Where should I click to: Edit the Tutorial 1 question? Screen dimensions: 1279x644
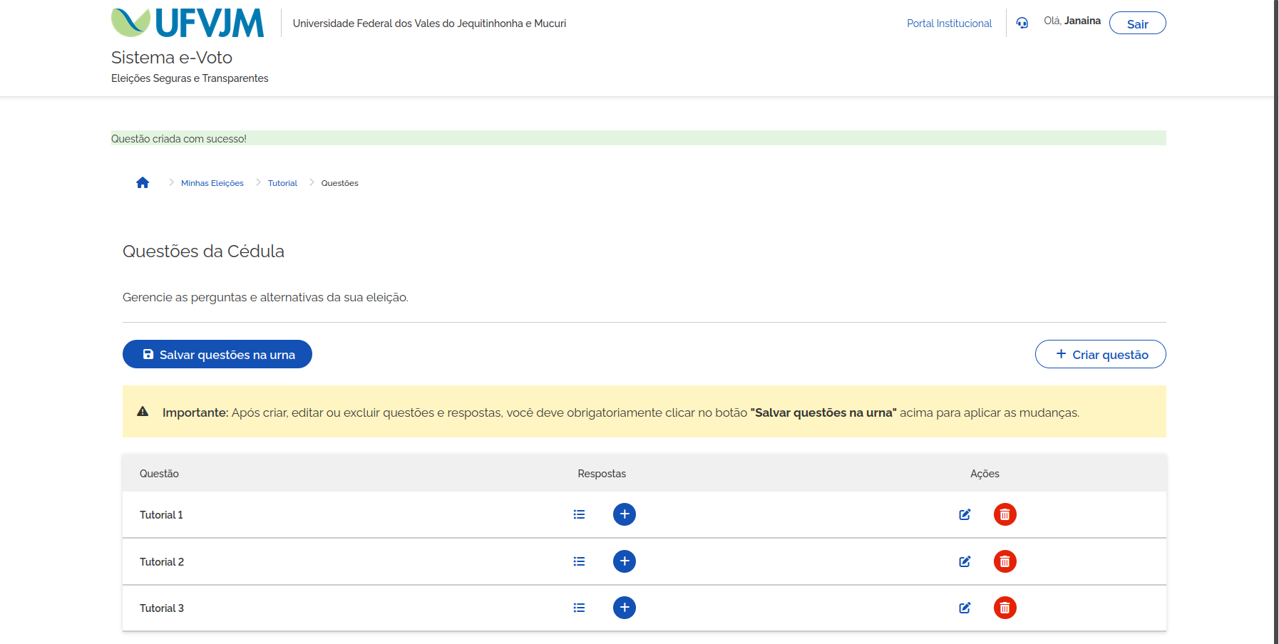tap(965, 514)
